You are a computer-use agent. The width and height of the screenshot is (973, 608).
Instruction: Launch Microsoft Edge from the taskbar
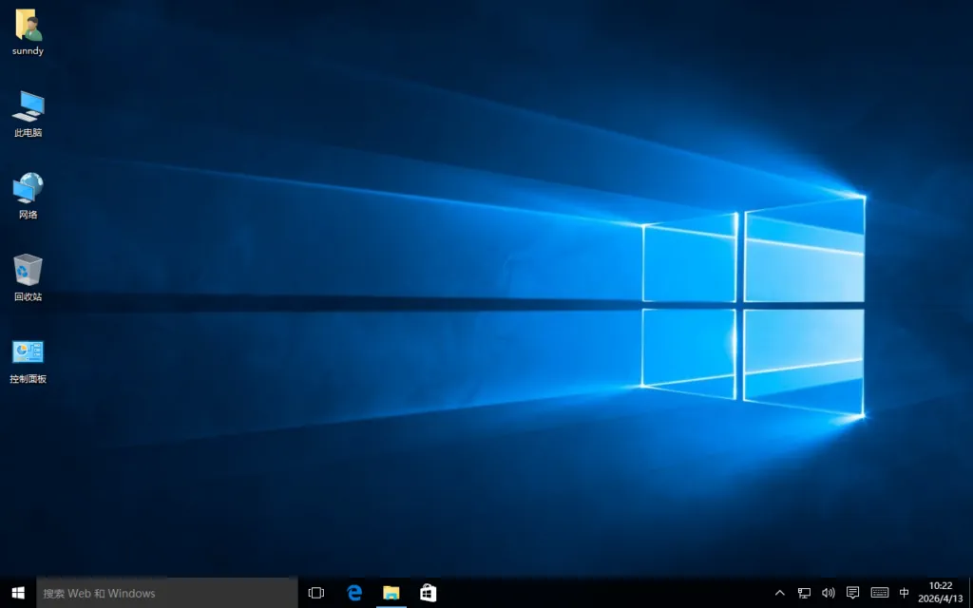click(x=354, y=593)
